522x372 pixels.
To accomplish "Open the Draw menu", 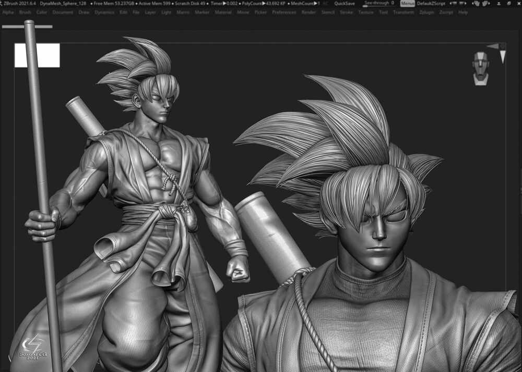I will pyautogui.click(x=84, y=13).
